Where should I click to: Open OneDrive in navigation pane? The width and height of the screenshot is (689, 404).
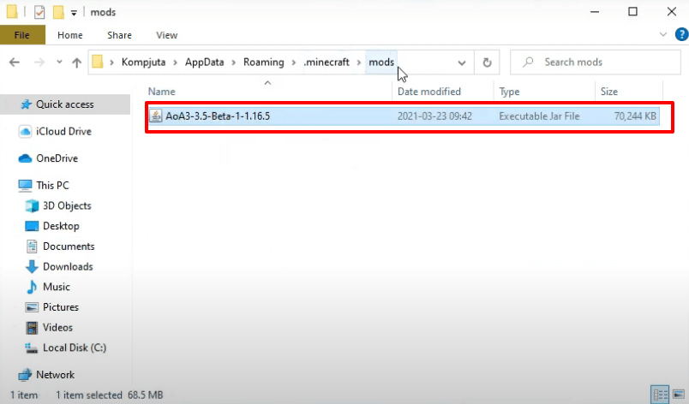(57, 158)
